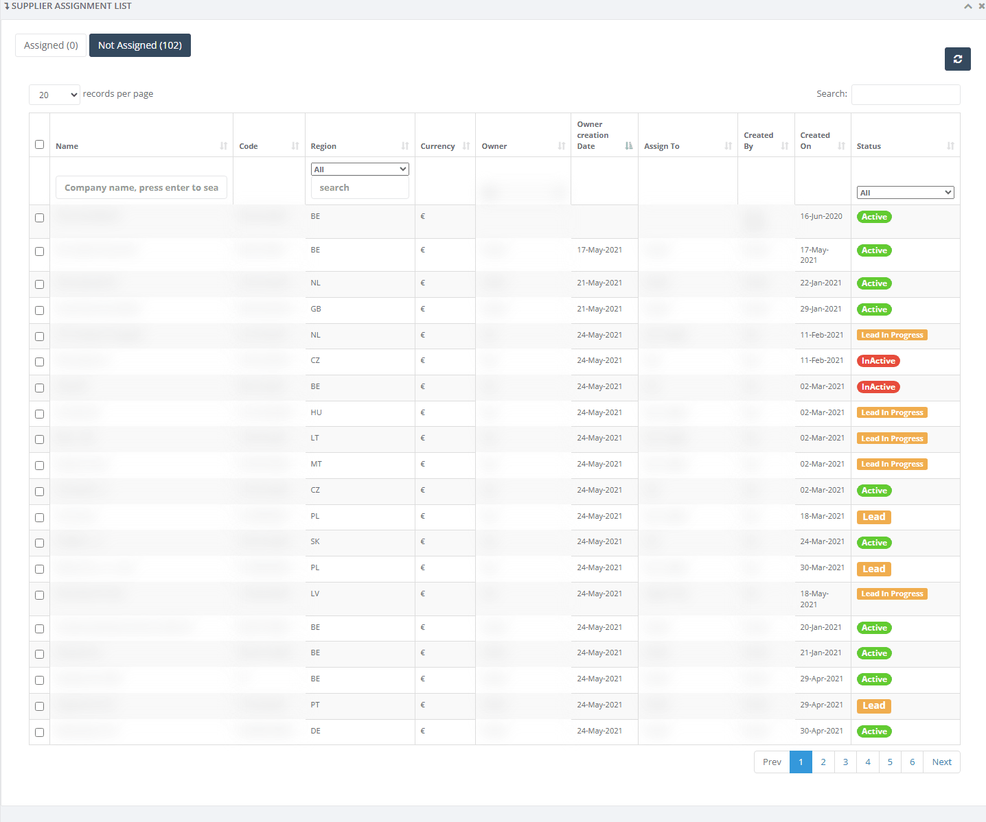Jump to page 6 in pagination

(912, 762)
